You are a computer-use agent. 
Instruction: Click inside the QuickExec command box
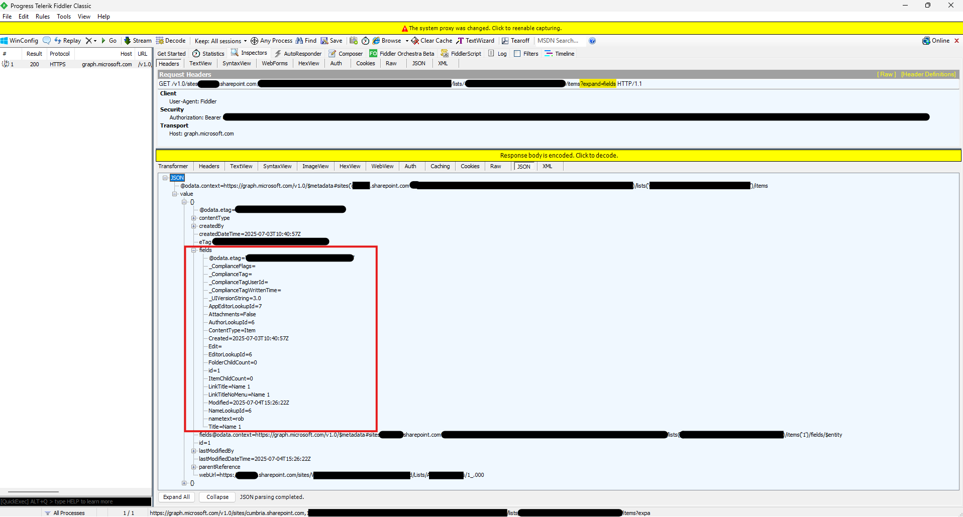click(x=75, y=501)
